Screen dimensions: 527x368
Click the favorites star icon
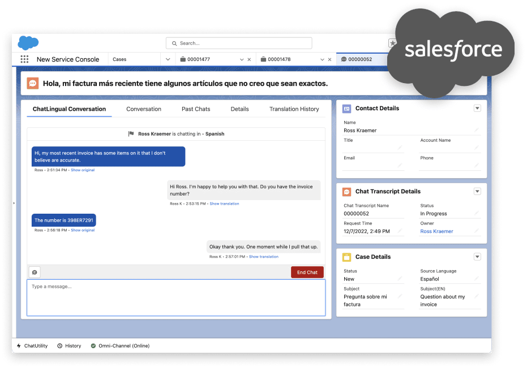392,43
